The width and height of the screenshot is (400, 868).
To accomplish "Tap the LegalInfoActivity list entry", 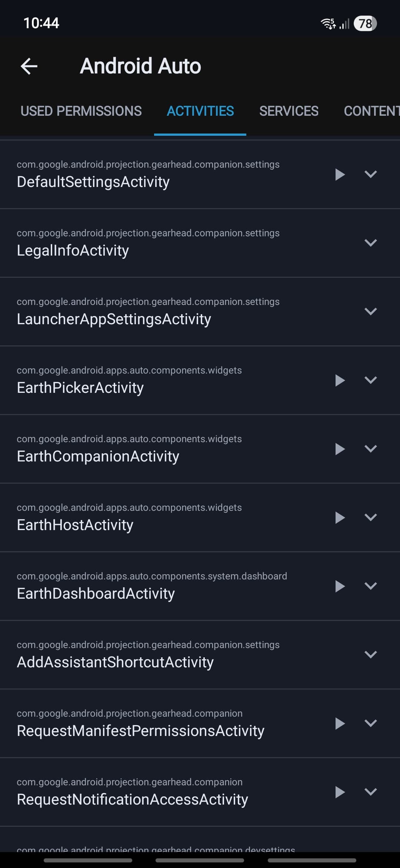I will (148, 243).
